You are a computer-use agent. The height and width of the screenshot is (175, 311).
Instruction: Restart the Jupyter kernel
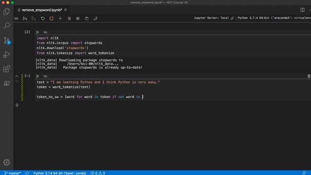point(43,18)
